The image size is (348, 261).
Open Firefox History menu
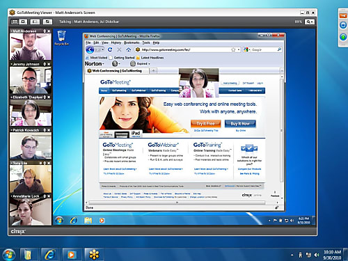pyautogui.click(x=116, y=42)
